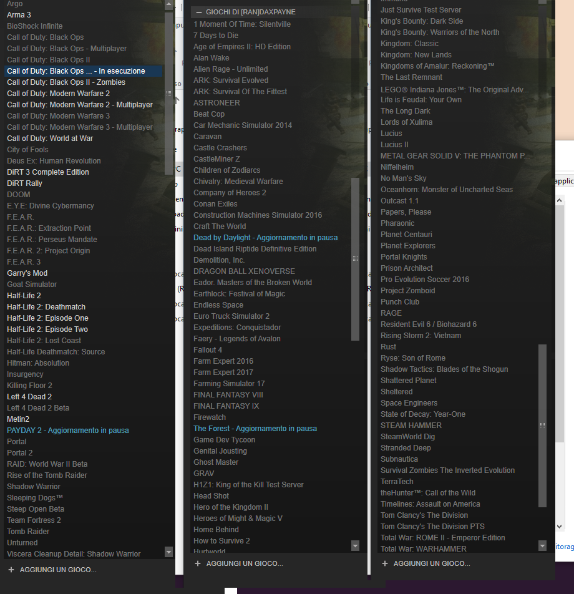The image size is (574, 594).
Task: Click the plus icon in left panel's add game
Action: pyautogui.click(x=11, y=570)
